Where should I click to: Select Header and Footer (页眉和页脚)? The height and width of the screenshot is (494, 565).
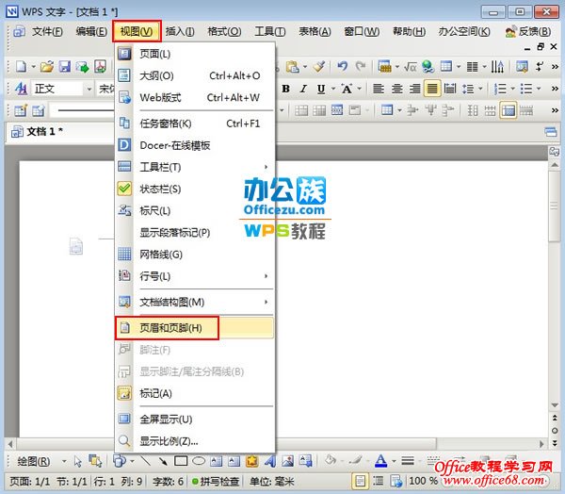click(195, 328)
